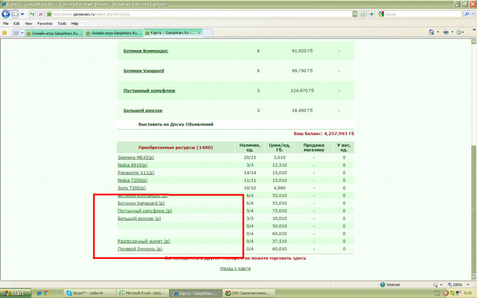Open Большой рюкзак item link in top table
477x298 pixels.
click(x=143, y=110)
